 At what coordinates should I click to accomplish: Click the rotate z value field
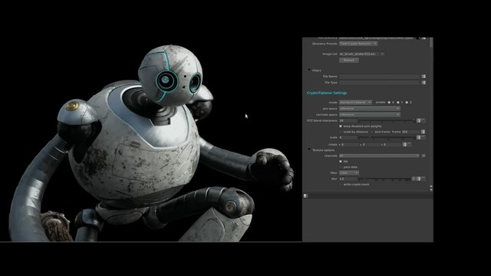(392, 145)
